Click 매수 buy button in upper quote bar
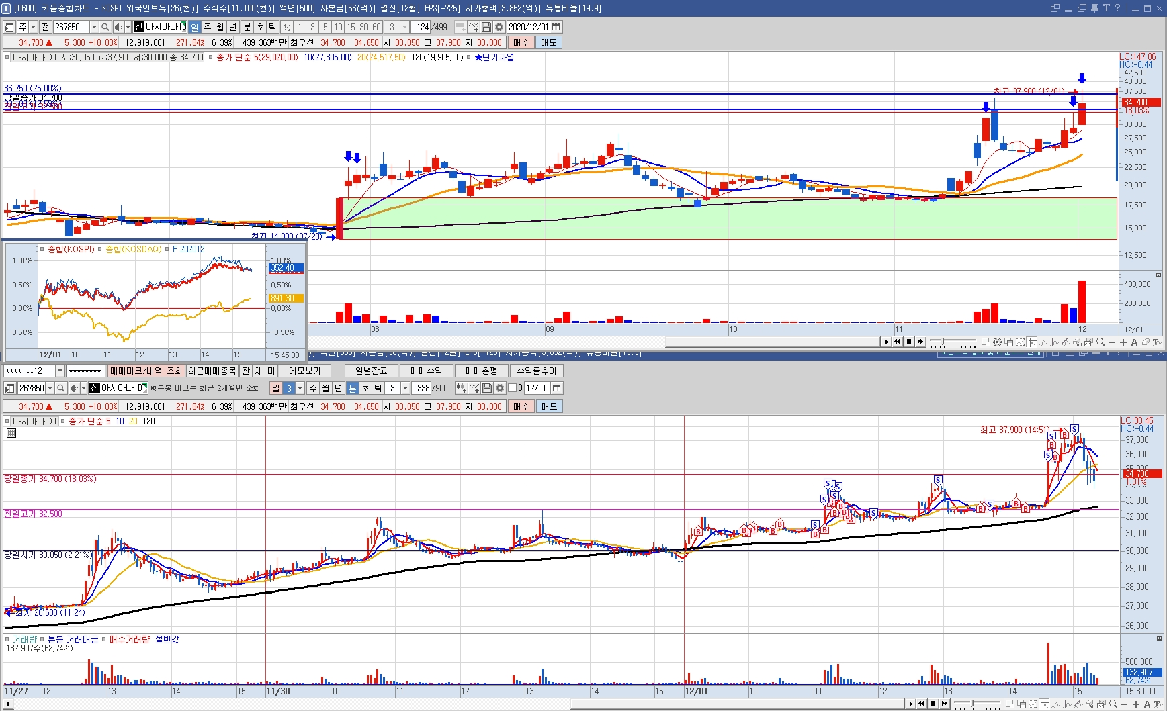The height and width of the screenshot is (711, 1167). tap(521, 42)
